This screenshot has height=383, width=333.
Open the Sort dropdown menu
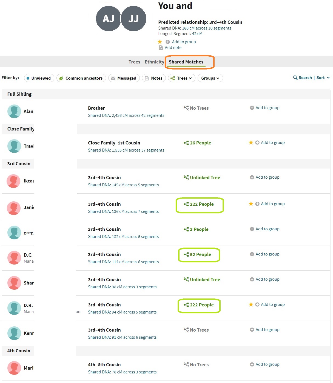[323, 78]
